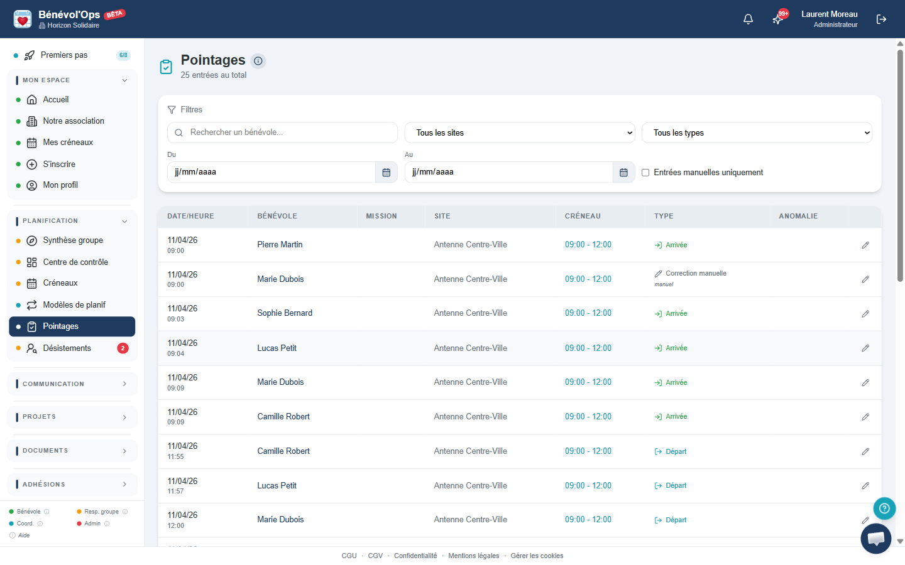Image resolution: width=905 pixels, height=565 pixels.
Task: Open the round help question-mark button
Action: [x=884, y=508]
